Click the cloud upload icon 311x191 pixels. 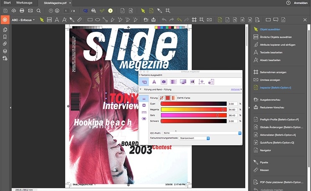click(14, 11)
